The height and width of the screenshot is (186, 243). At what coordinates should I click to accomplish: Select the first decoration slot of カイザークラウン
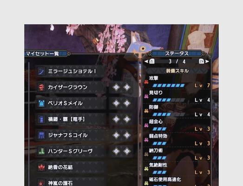pyautogui.click(x=116, y=87)
